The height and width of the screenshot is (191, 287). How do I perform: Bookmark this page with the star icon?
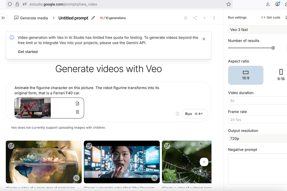(228, 4)
